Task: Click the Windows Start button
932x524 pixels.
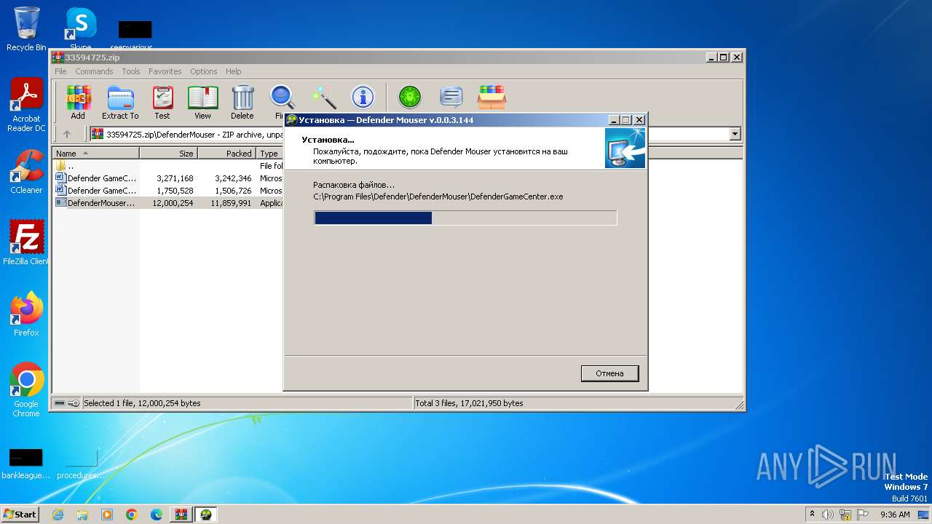Action: tap(20, 515)
